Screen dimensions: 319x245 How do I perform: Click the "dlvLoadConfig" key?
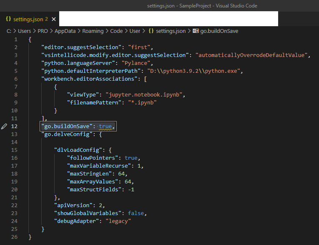point(78,150)
